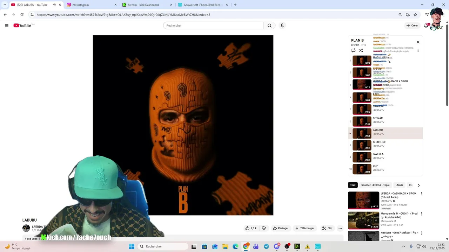The height and width of the screenshot is (252, 449).
Task: Like the LABUBU video
Action: coord(251,228)
